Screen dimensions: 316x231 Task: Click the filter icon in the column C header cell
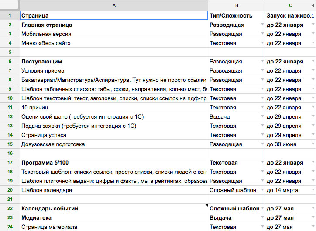(312, 15)
